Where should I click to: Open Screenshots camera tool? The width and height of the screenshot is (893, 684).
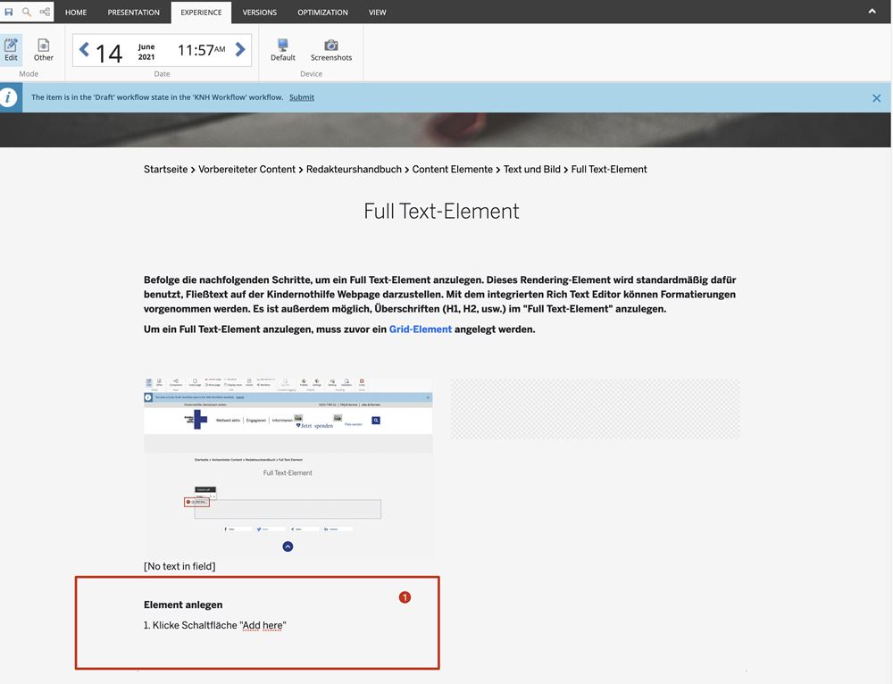[x=331, y=49]
